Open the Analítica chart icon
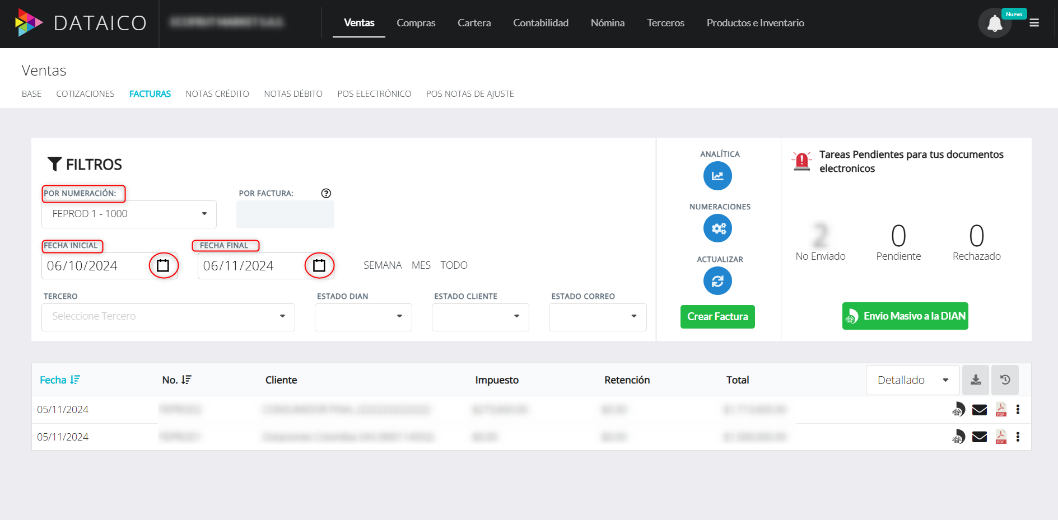1058x520 pixels. point(717,176)
